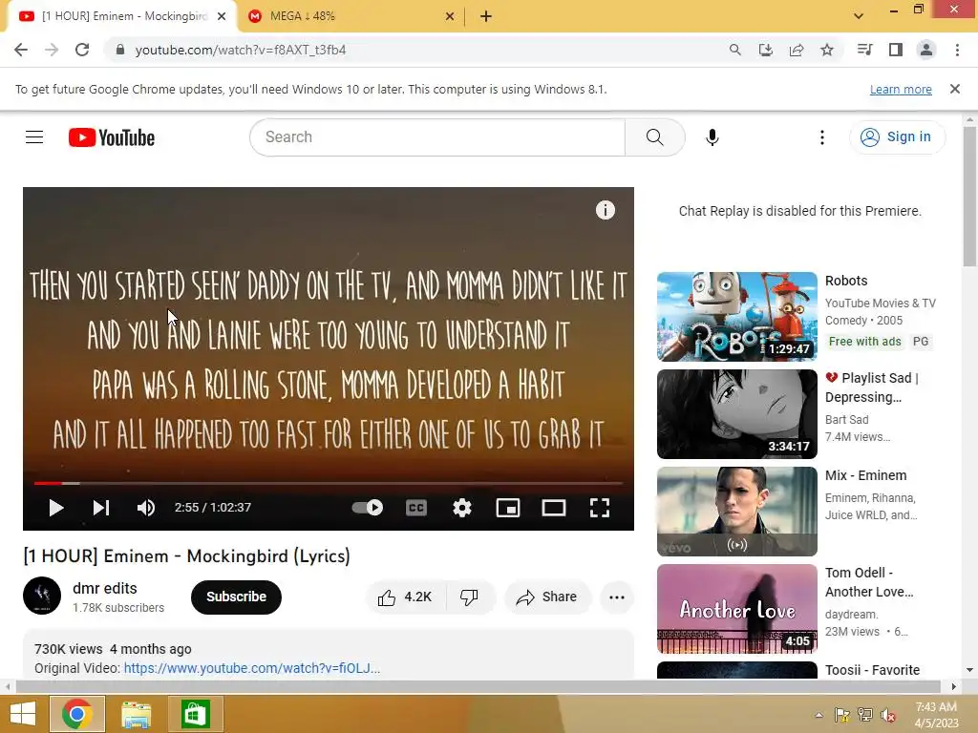The height and width of the screenshot is (733, 978).
Task: Open File Explorer on taskbar
Action: pyautogui.click(x=136, y=714)
